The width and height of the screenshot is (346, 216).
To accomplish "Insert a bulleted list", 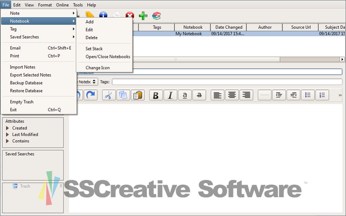I will (308, 95).
